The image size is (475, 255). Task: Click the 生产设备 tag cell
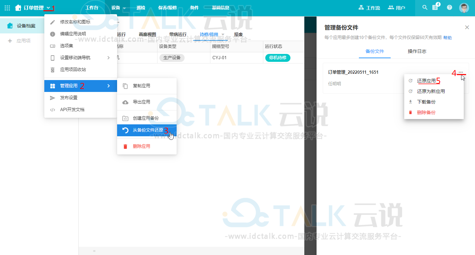coord(172,58)
